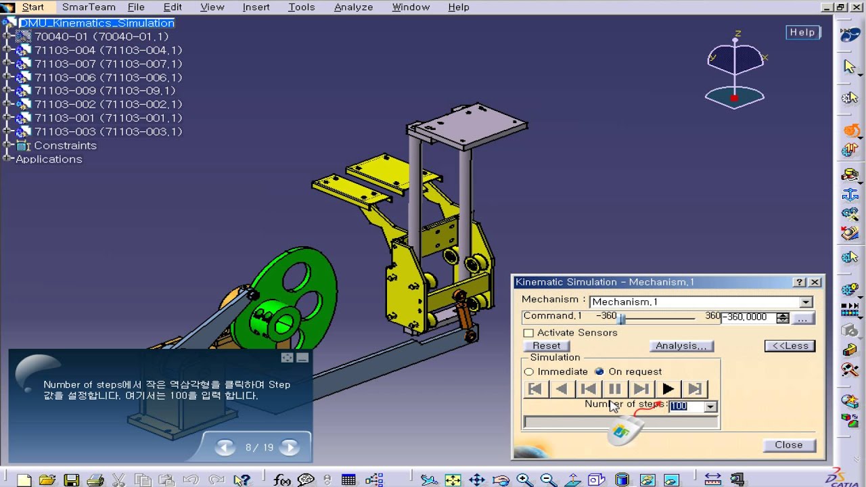Click the Reset button
The width and height of the screenshot is (866, 487).
tap(547, 346)
